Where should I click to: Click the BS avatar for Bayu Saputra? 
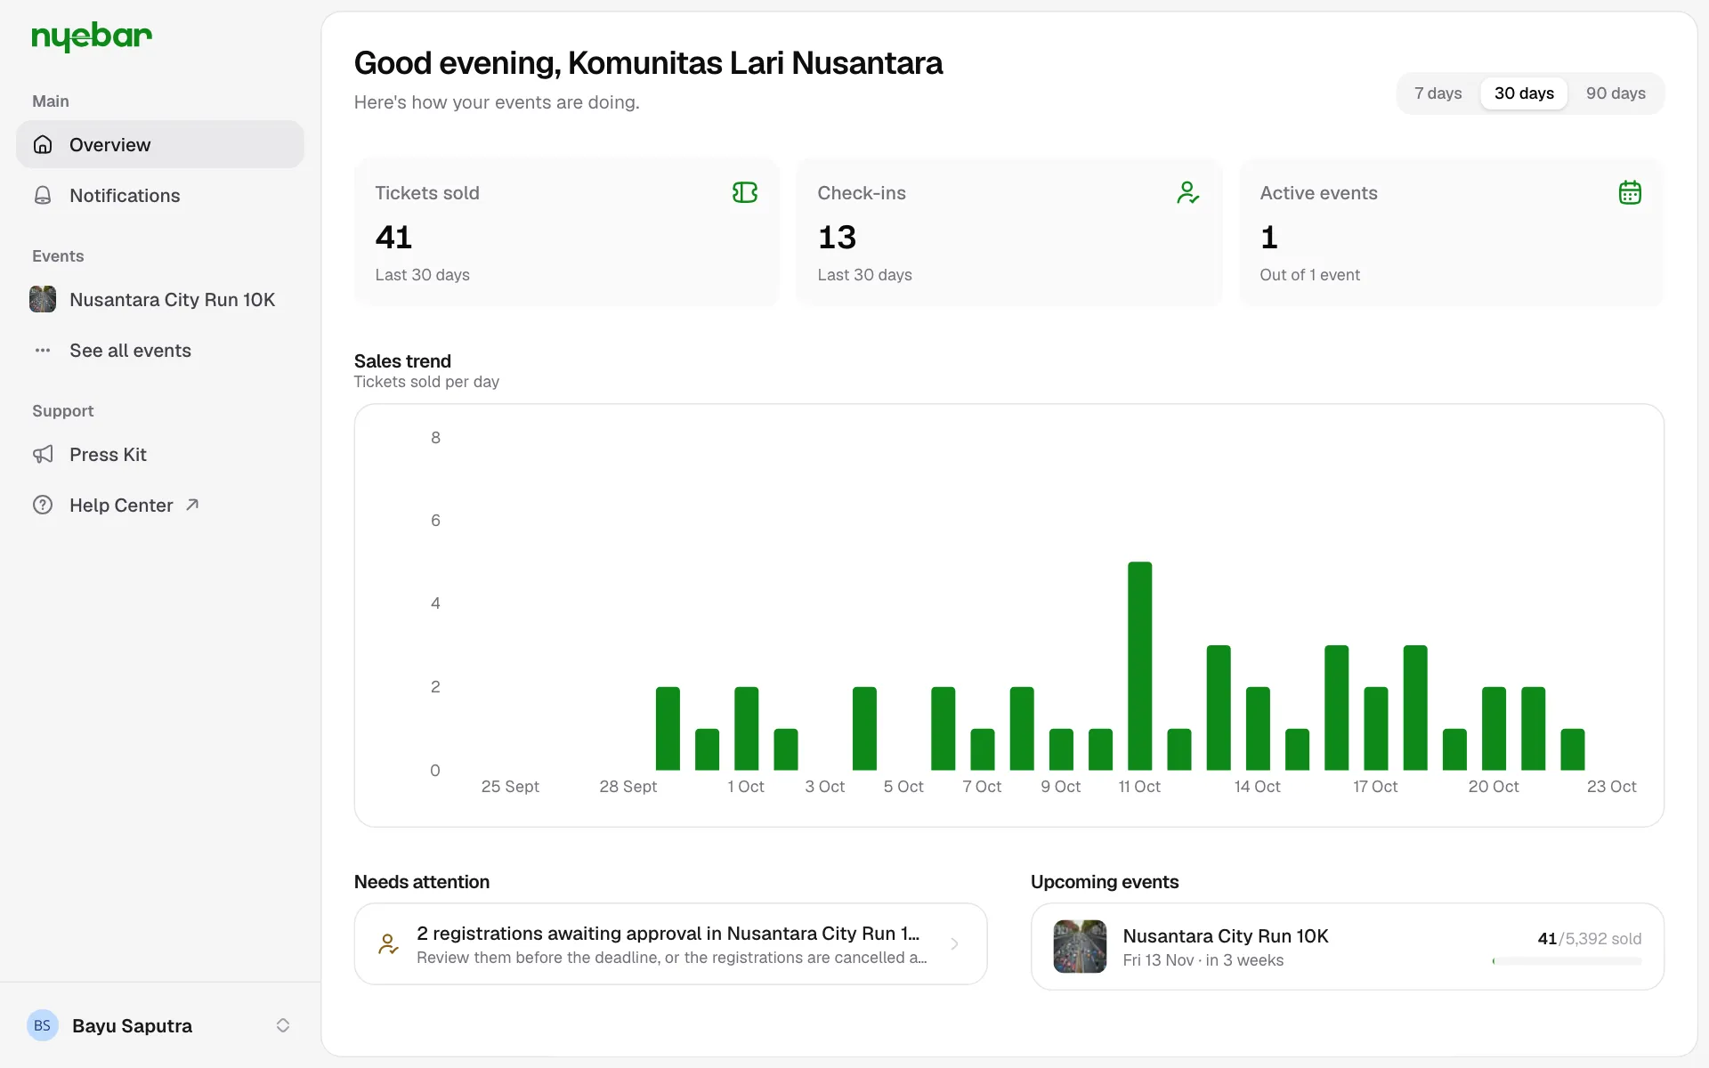(43, 1025)
